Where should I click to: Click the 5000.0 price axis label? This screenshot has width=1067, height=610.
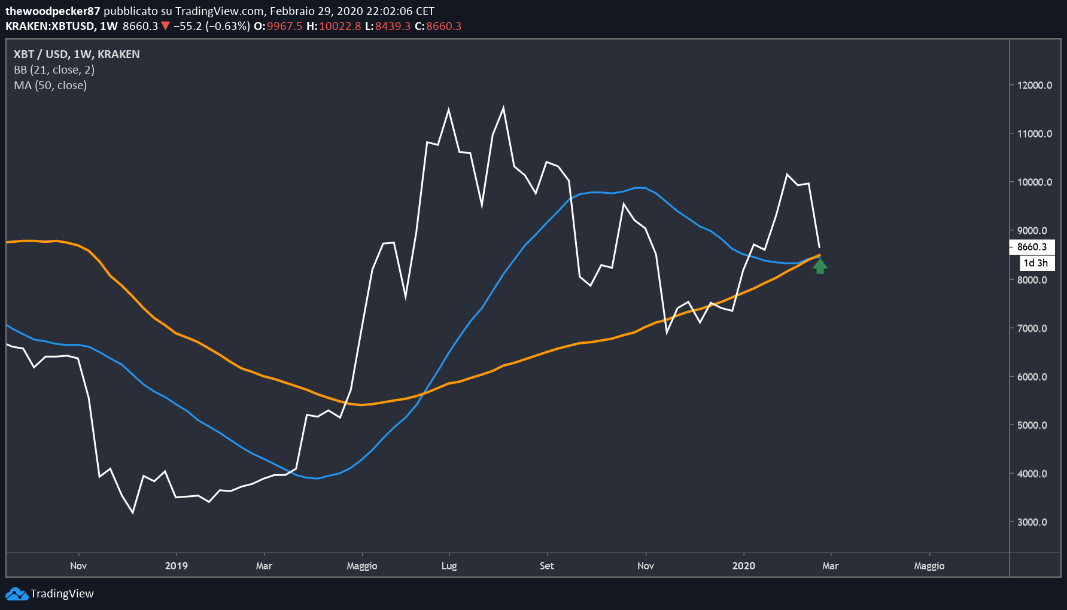[1032, 425]
